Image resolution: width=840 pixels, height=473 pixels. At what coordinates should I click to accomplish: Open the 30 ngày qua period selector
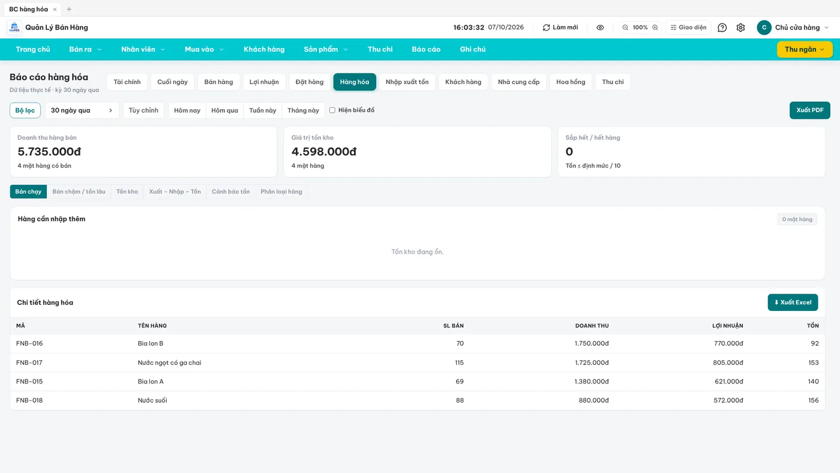click(x=82, y=110)
